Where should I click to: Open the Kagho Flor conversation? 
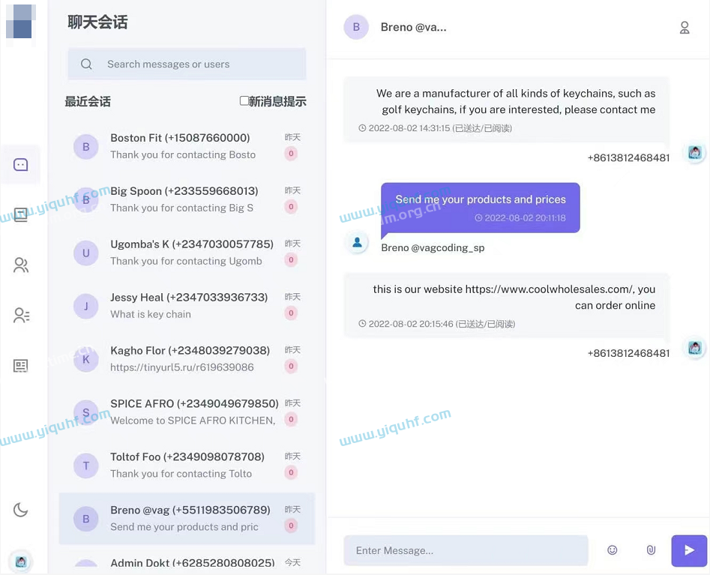click(x=187, y=359)
